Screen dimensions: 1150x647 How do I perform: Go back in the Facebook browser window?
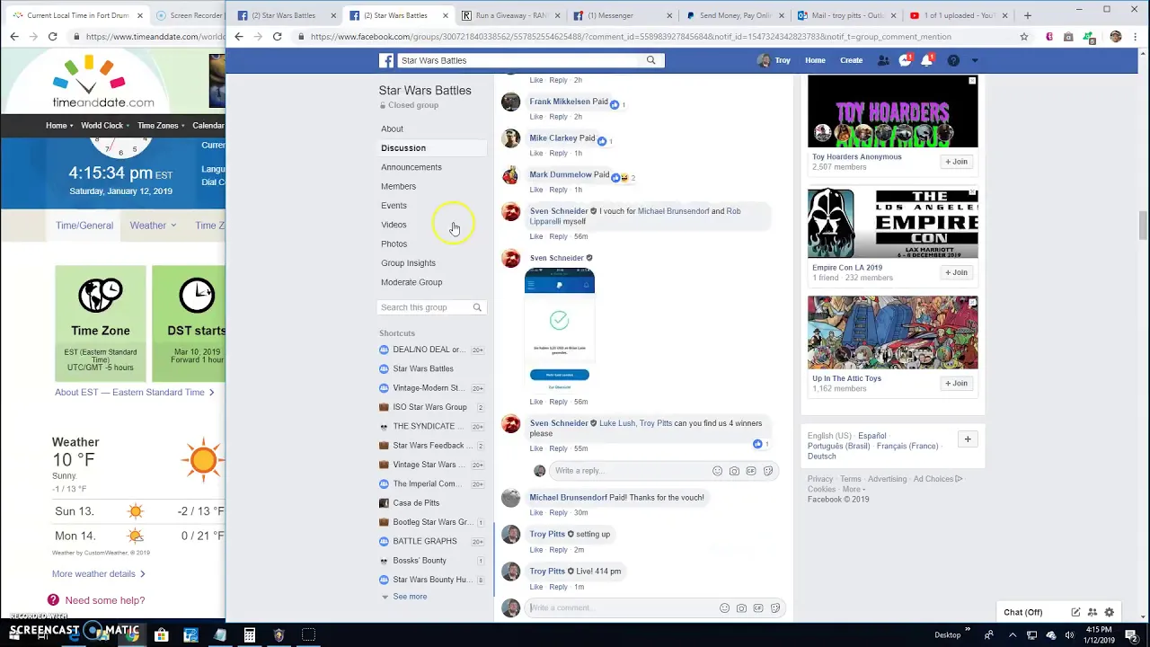238,37
